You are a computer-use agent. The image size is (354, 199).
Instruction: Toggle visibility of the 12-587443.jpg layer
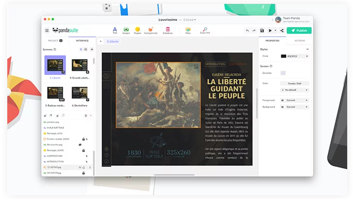[80, 167]
